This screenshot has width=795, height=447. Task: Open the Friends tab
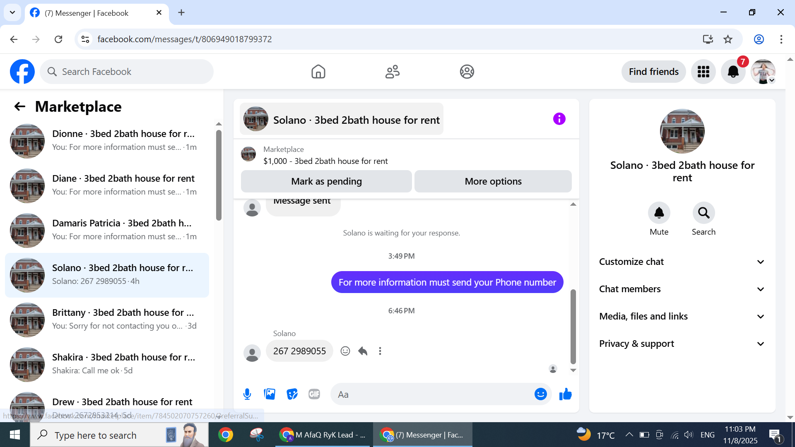pyautogui.click(x=392, y=72)
